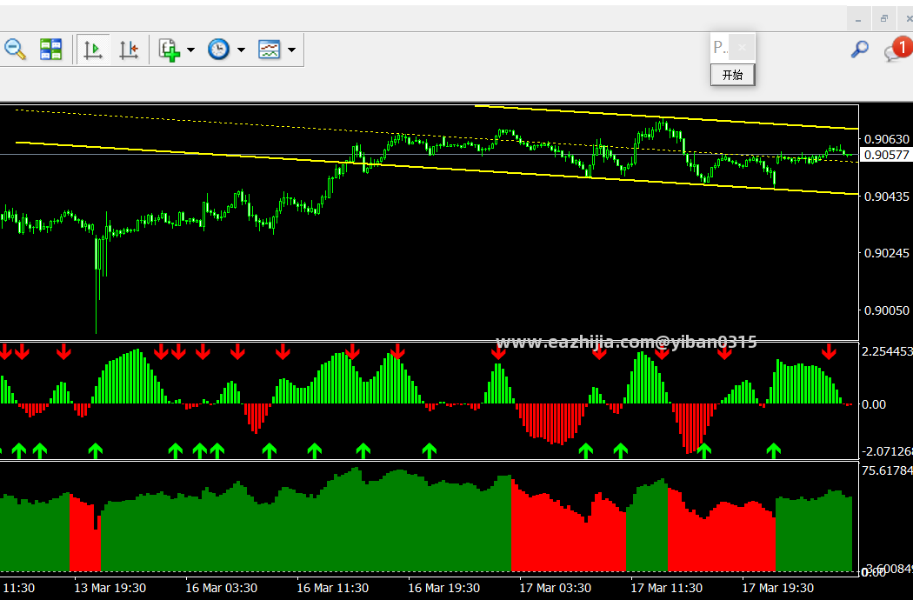Click the 17 Mar 11:30 time label
The width and height of the screenshot is (913, 600).
(x=666, y=589)
